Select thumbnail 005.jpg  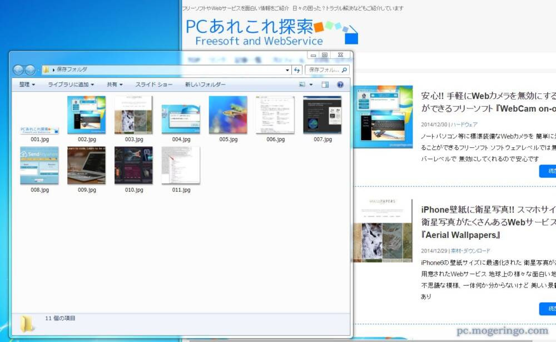click(x=228, y=115)
